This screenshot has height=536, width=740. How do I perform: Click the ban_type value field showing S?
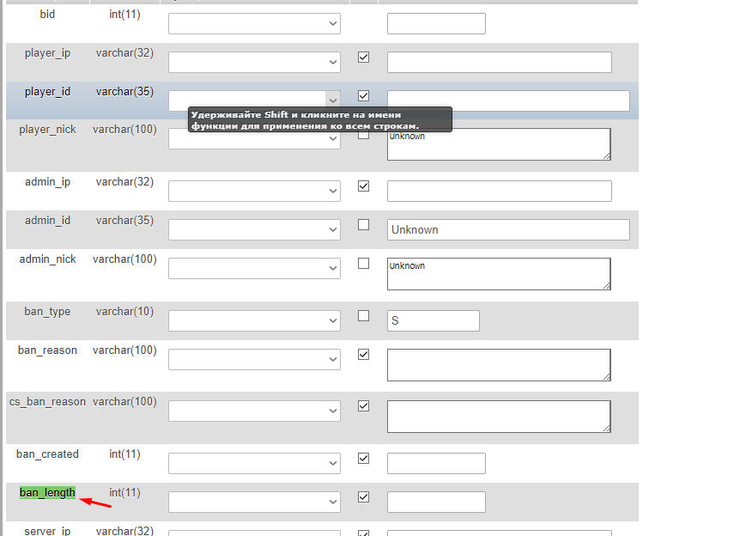[x=434, y=320]
